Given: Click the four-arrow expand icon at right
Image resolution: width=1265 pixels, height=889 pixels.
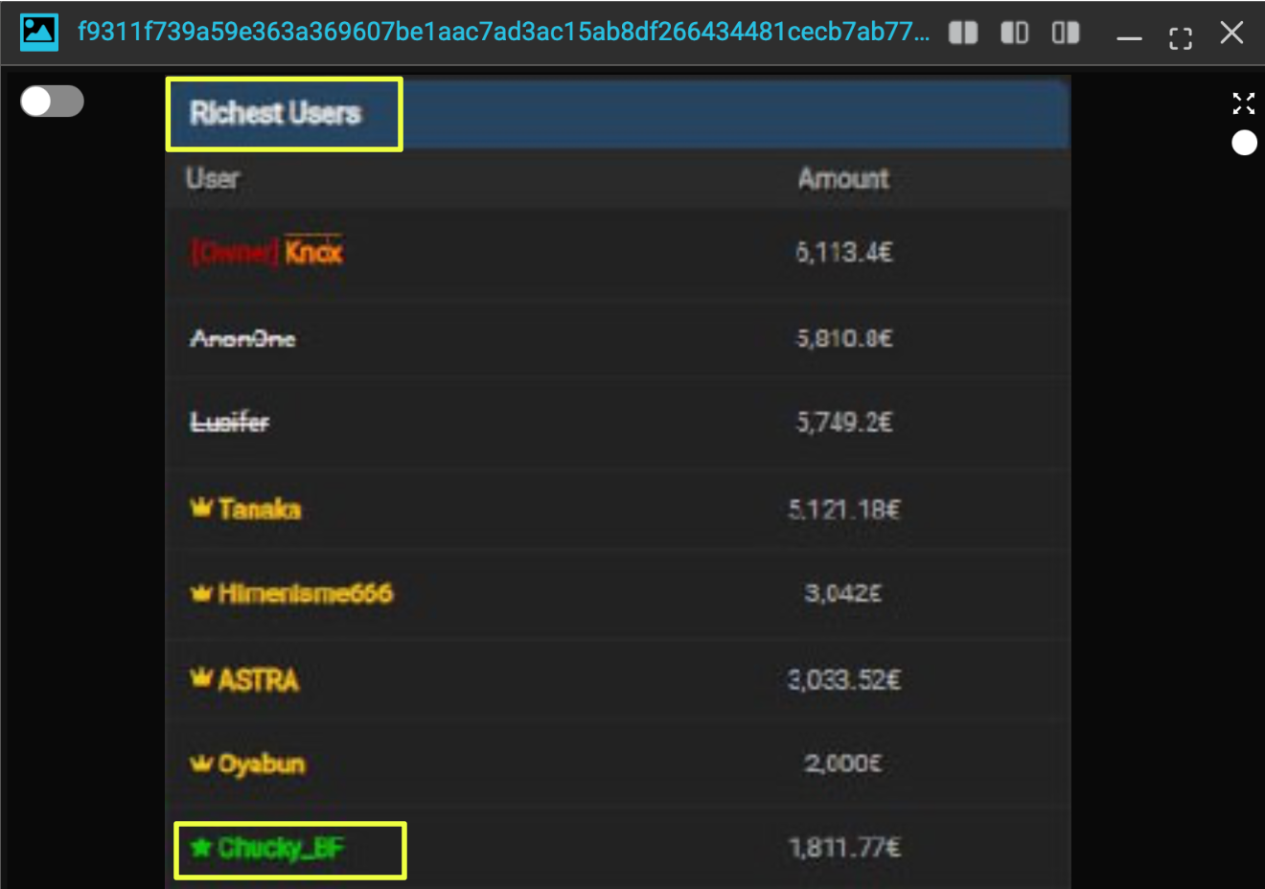Looking at the screenshot, I should click(1244, 103).
